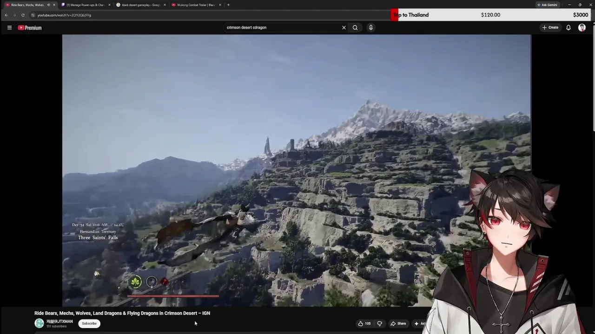595x334 pixels.
Task: Click the $120.00 goal amount
Action: click(x=490, y=15)
